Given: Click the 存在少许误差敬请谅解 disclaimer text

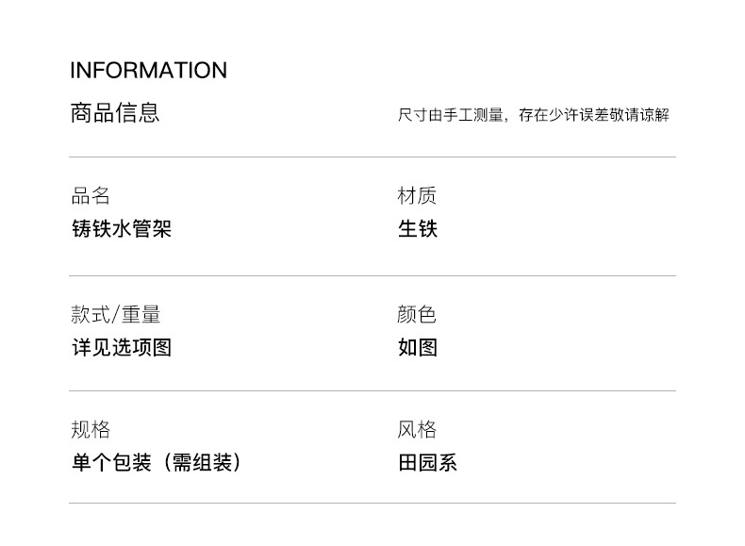Looking at the screenshot, I should click(594, 115).
